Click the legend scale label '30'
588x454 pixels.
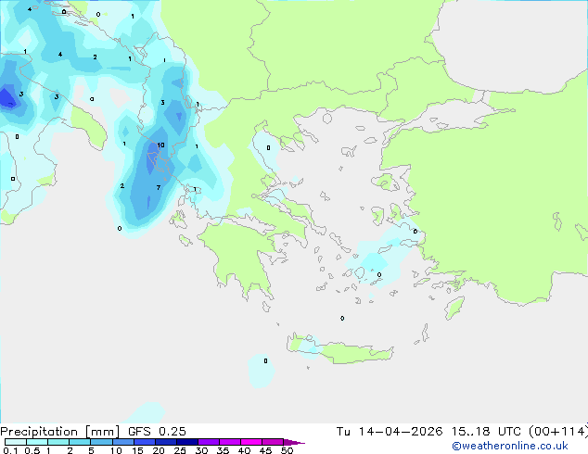201,450
